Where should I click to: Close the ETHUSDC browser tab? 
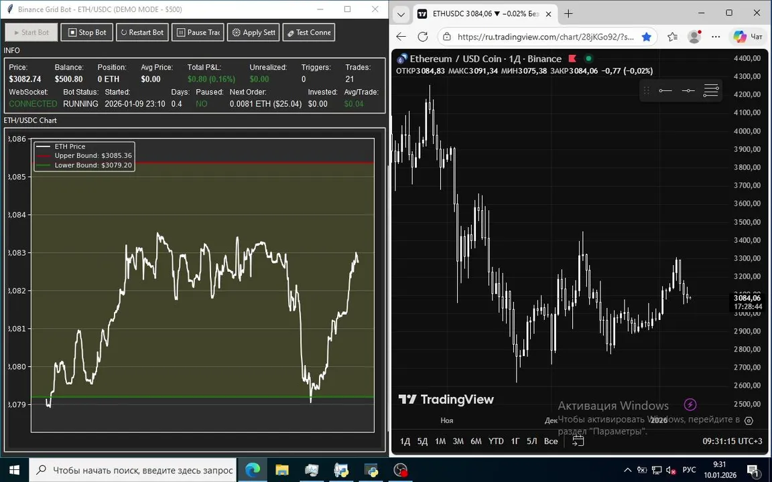pos(548,14)
